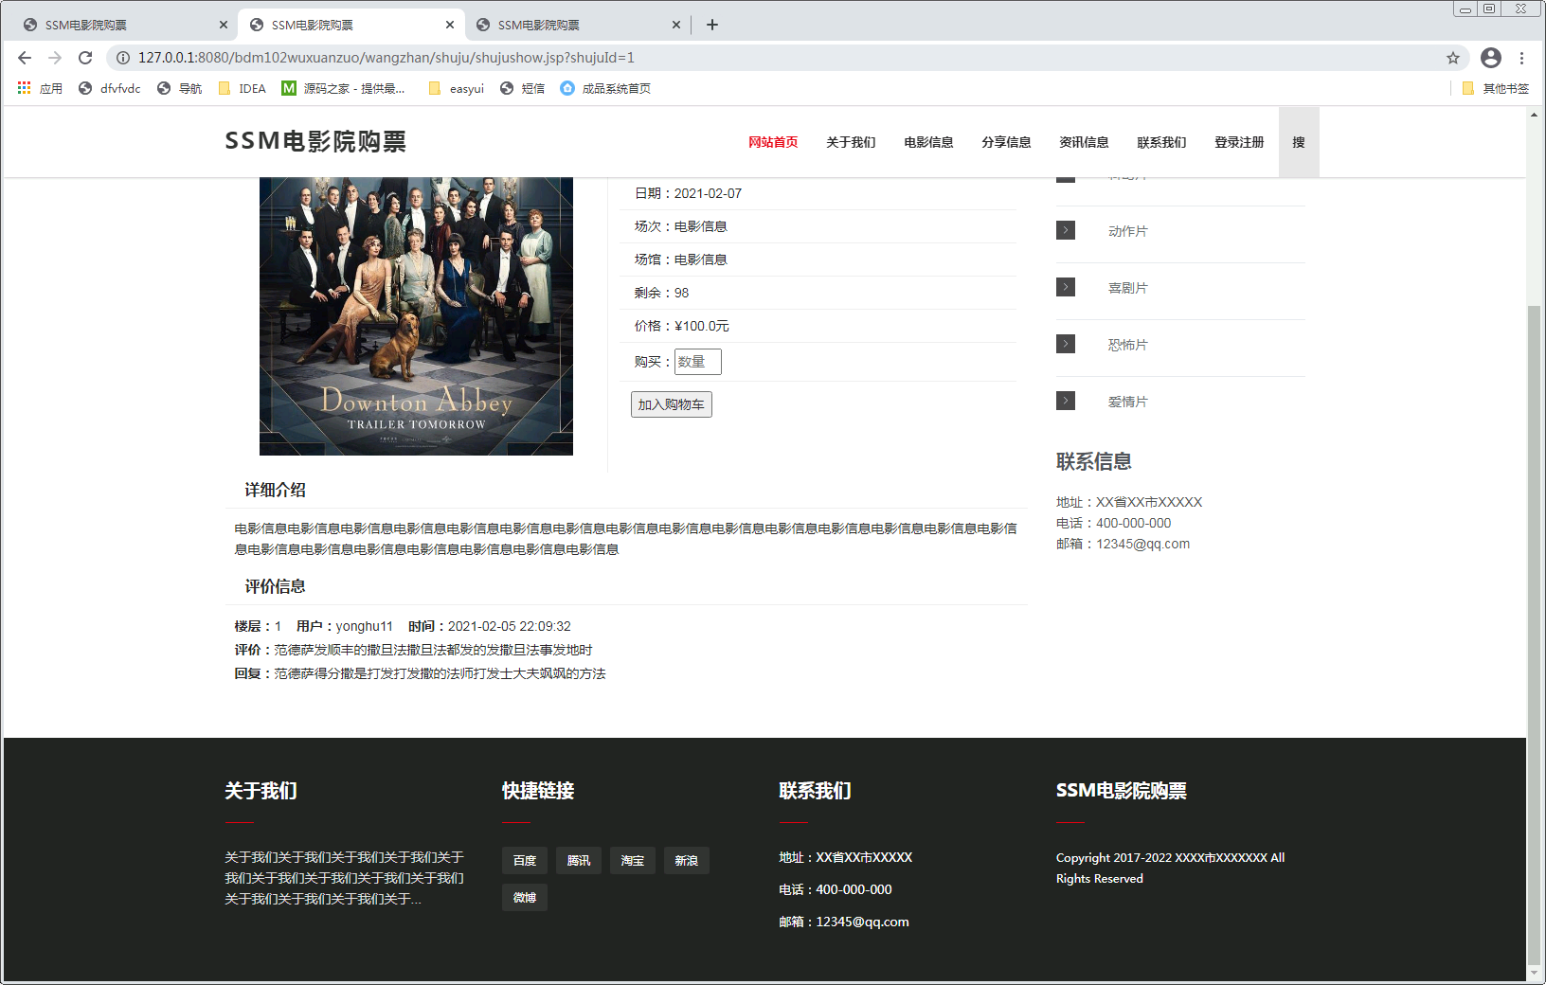Viewport: 1546px width, 985px height.
Task: Click the 腾讯 quick link
Action: [579, 861]
